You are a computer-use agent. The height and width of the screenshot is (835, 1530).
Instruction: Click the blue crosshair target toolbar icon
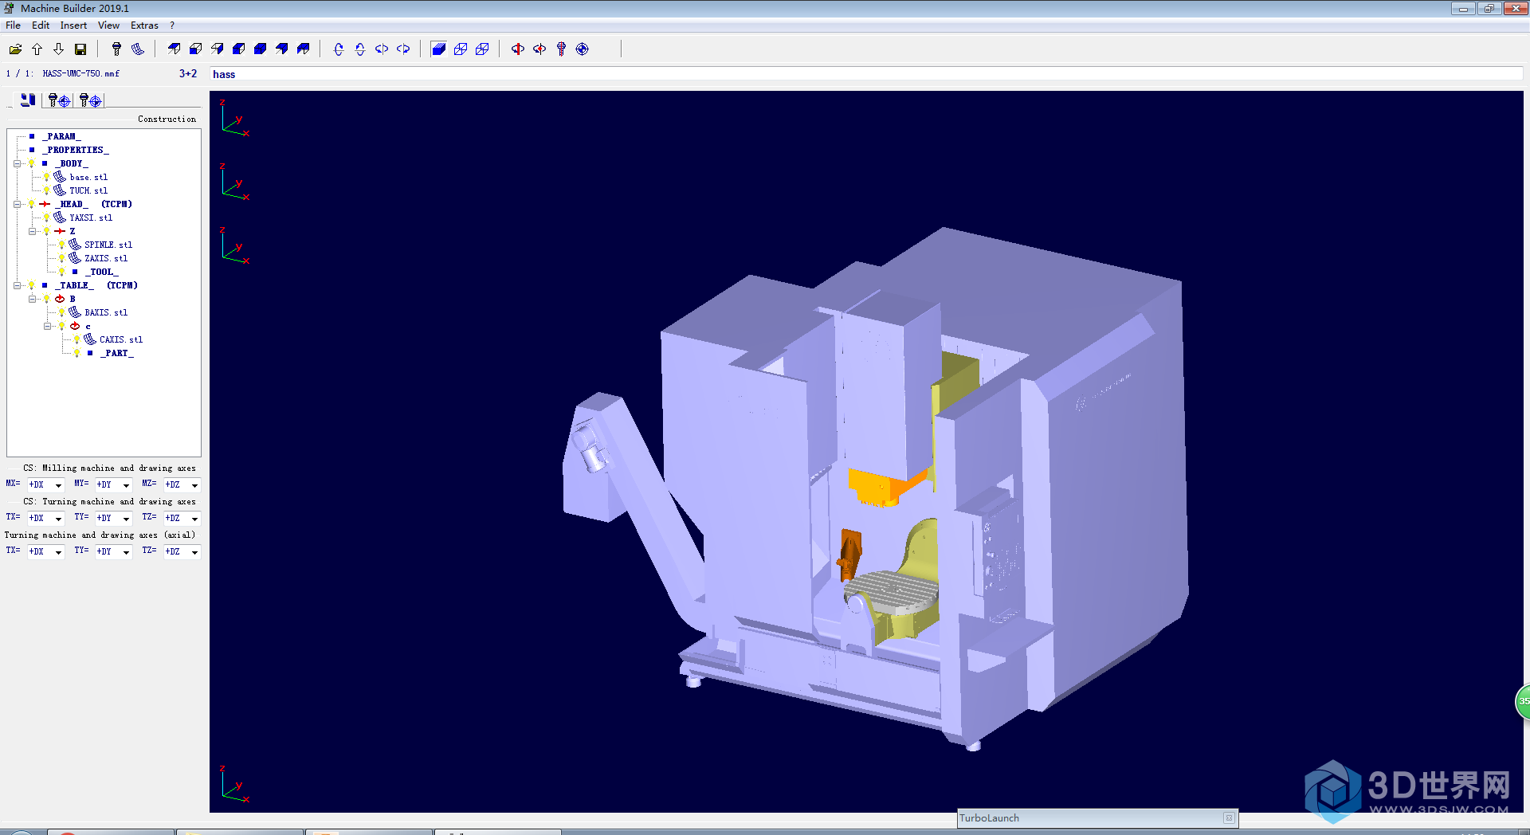pyautogui.click(x=583, y=49)
